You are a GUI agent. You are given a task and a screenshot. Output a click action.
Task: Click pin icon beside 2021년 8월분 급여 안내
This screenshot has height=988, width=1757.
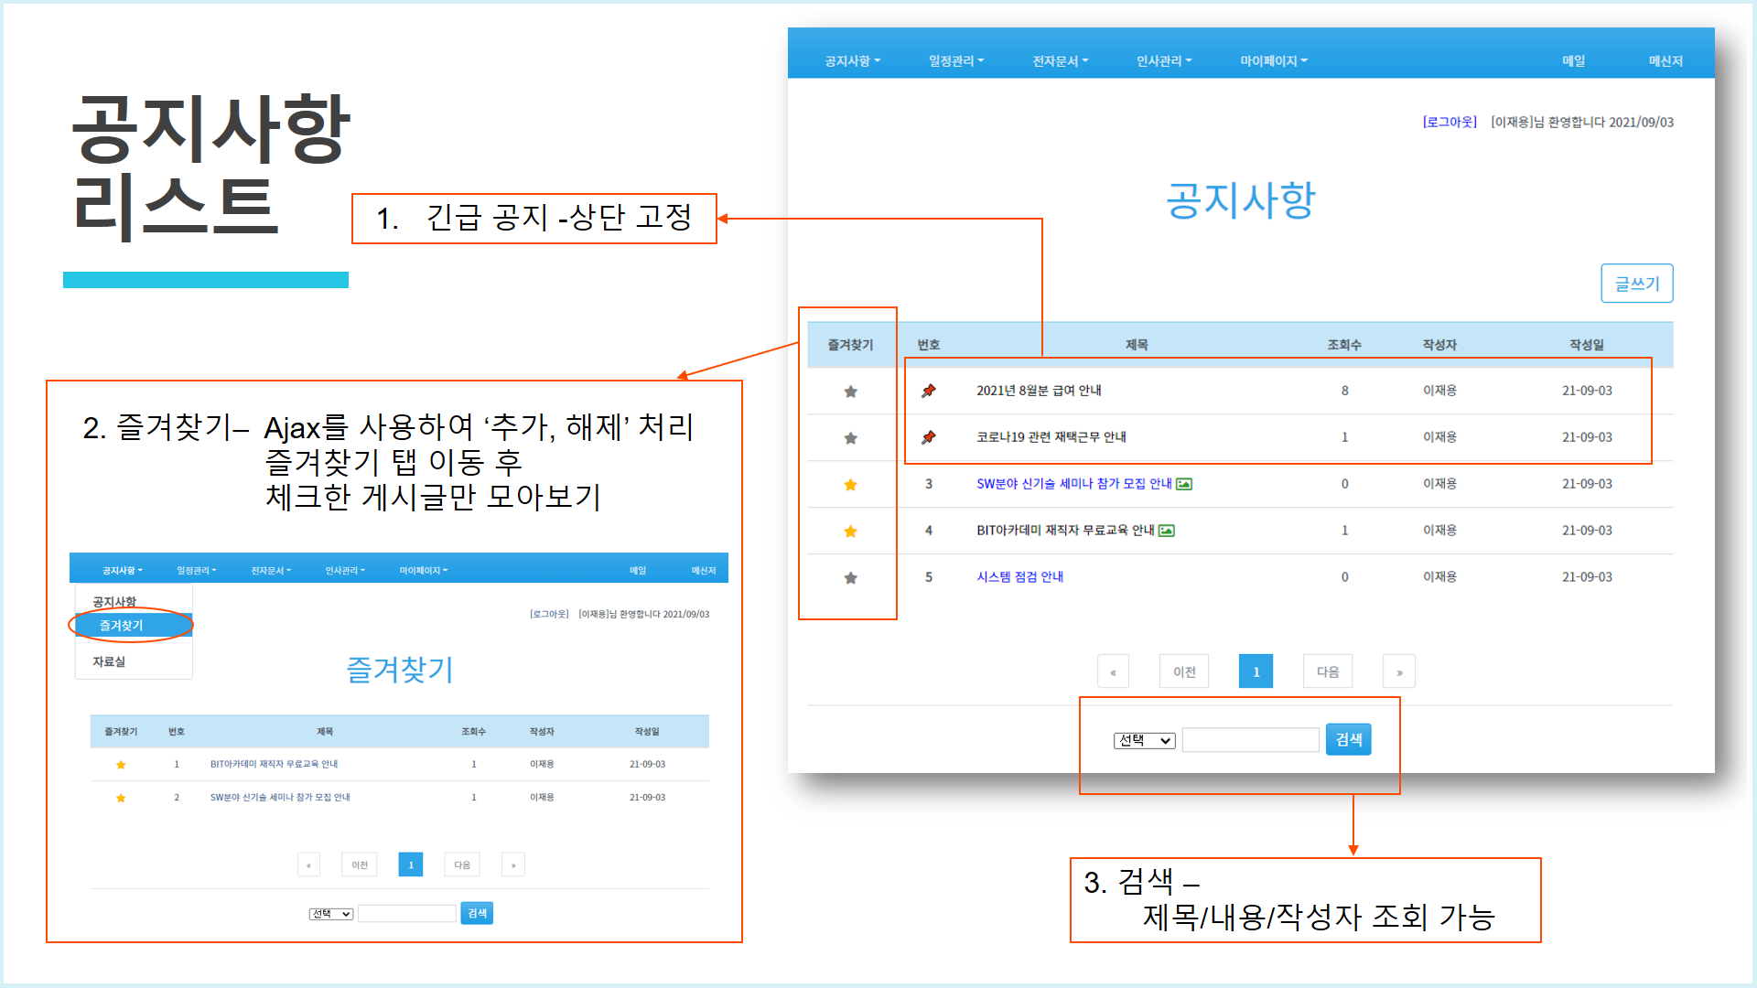929,391
